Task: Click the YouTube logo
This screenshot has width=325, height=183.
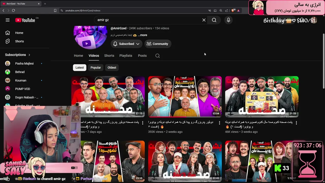Action: coord(25,20)
